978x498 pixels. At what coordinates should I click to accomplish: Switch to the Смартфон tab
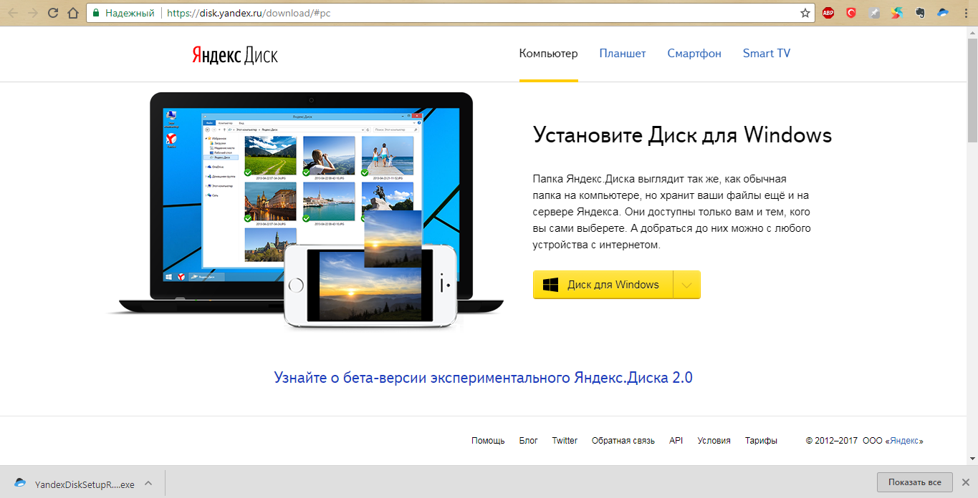[694, 54]
